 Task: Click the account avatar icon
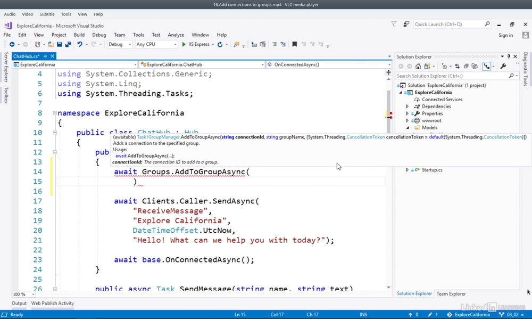point(526,35)
